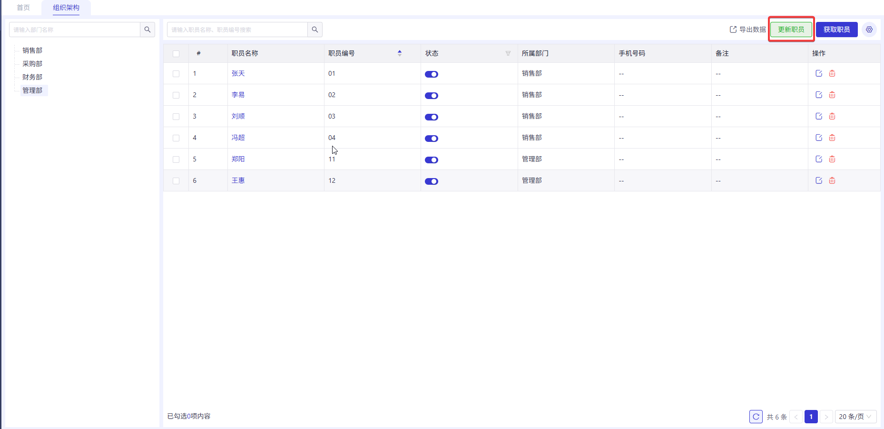Toggle status switch for 张天
884x429 pixels.
pos(432,74)
